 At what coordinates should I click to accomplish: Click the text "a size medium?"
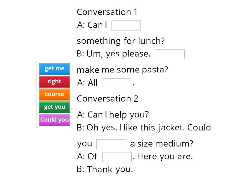(162, 144)
